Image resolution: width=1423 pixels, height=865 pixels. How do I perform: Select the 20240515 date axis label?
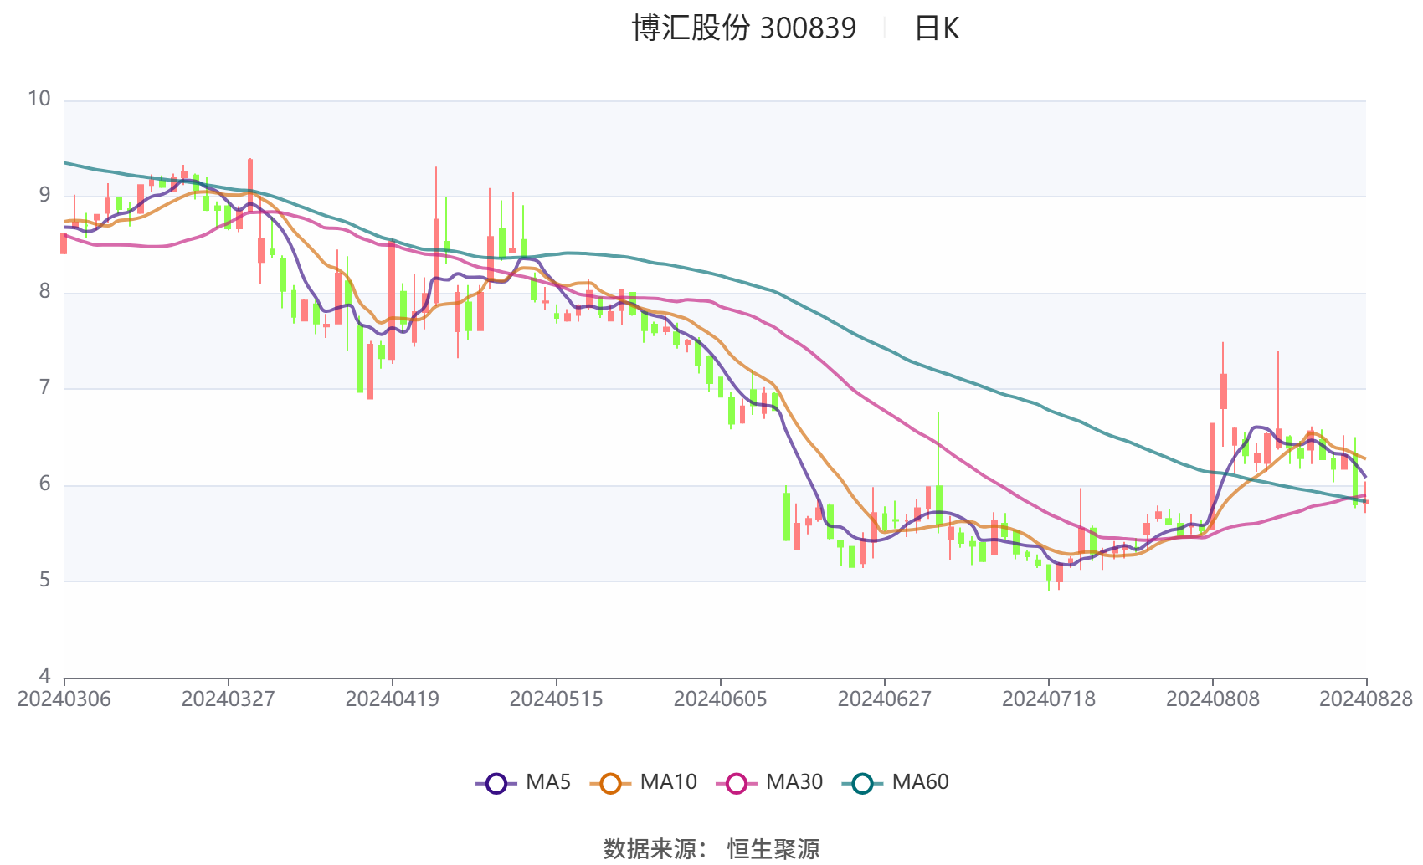(x=557, y=699)
